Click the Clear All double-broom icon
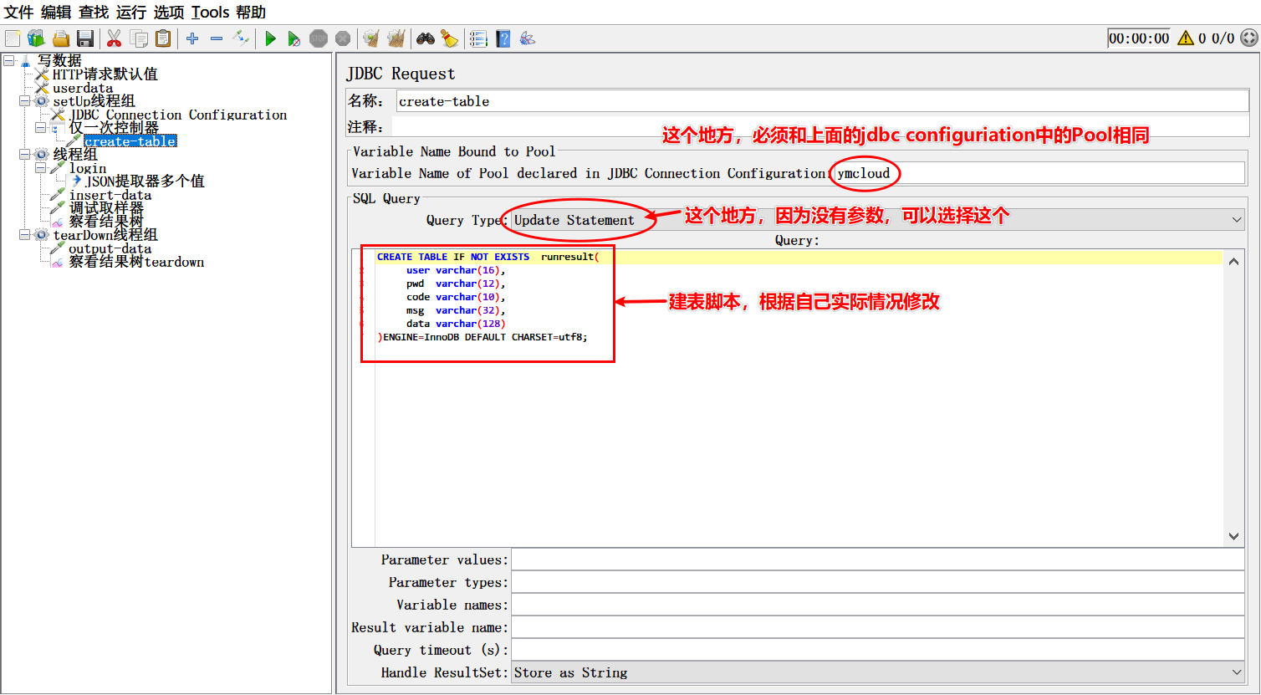 pyautogui.click(x=396, y=38)
